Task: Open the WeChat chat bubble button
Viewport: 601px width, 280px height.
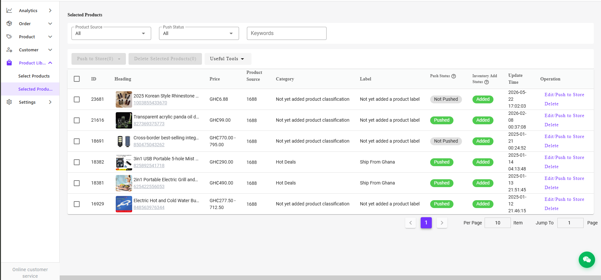Action: 587,260
